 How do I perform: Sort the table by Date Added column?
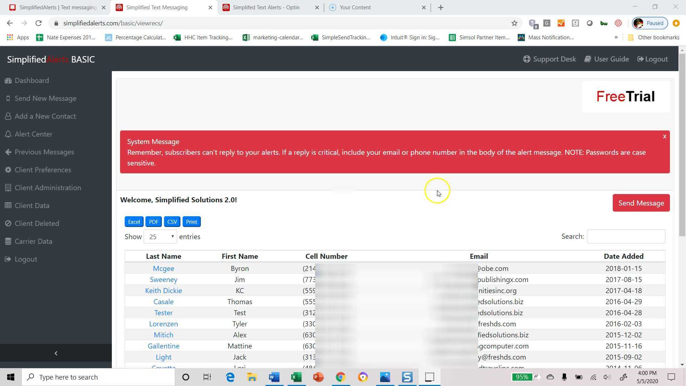[623, 256]
